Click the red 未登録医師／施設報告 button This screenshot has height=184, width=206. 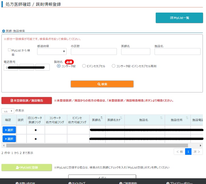click(x=27, y=100)
